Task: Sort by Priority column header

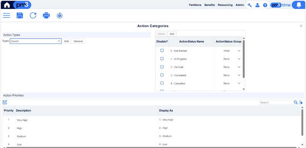Action: click(9, 111)
